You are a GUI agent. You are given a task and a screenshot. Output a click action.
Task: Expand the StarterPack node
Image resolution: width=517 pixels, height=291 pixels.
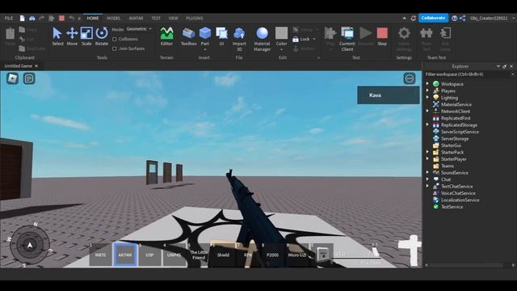coord(427,152)
